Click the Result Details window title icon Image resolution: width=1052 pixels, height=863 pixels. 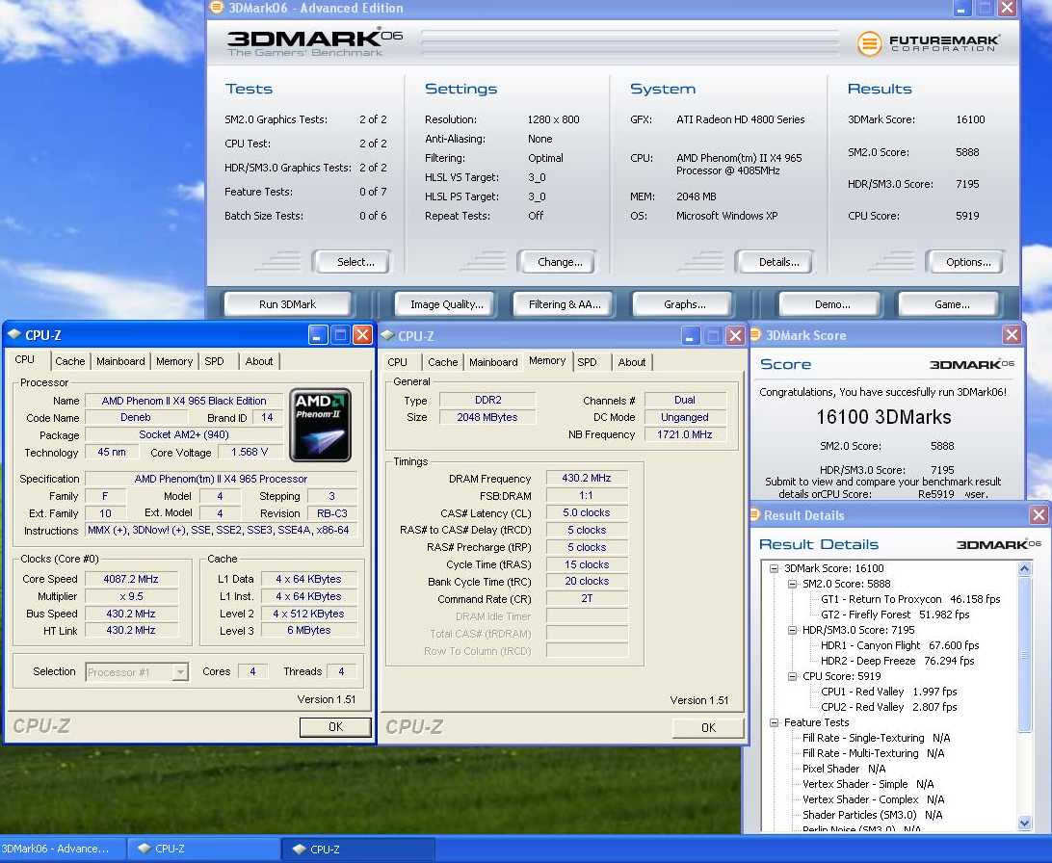pos(755,515)
